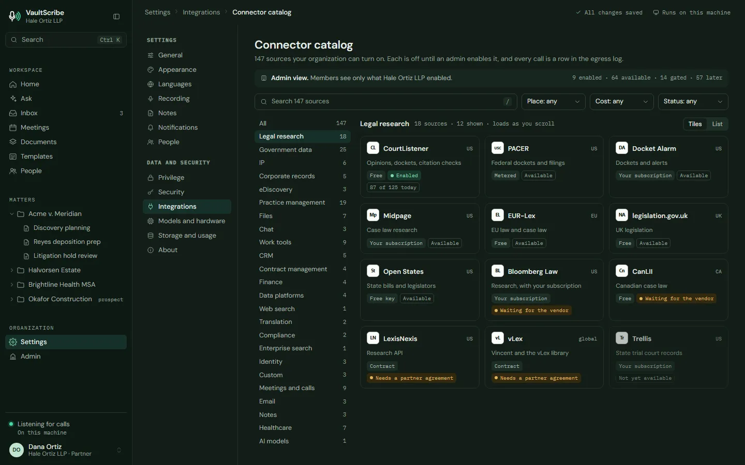Open Recording settings

coord(187,99)
